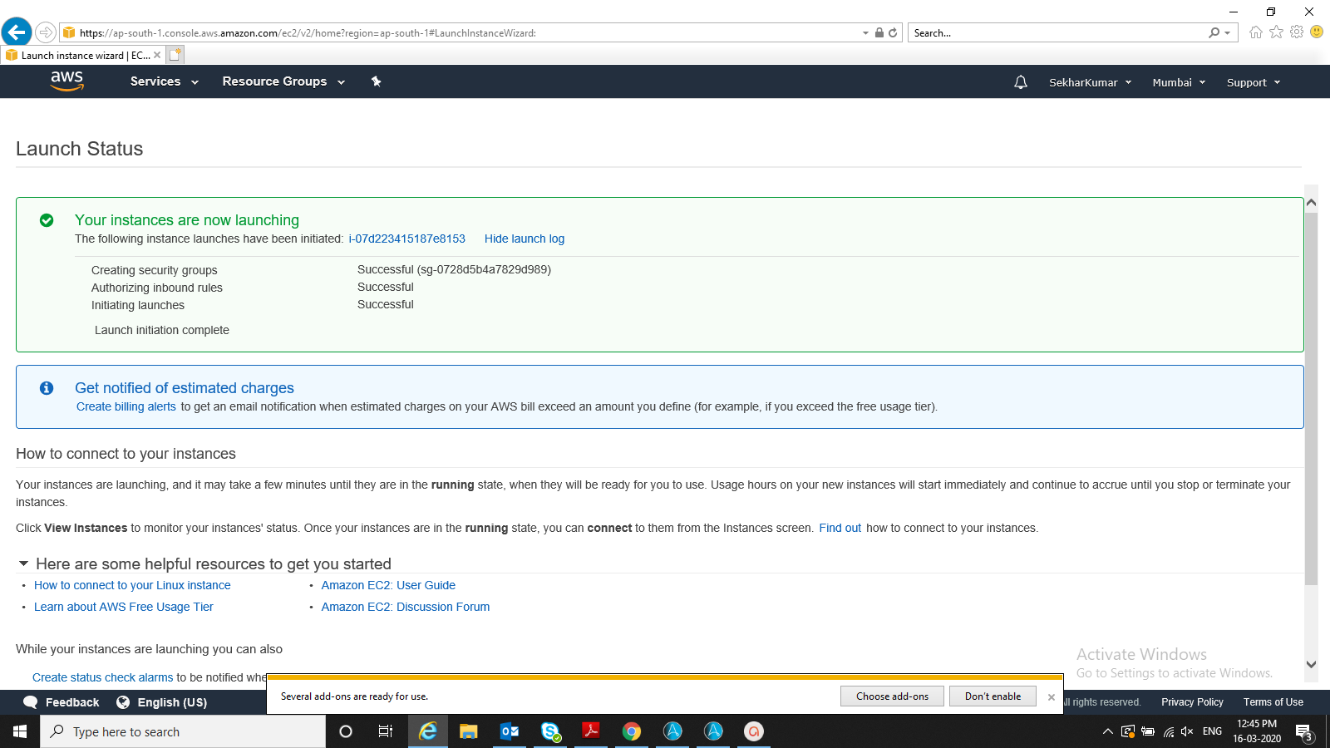Screen dimensions: 1330x748
Task: Click the green success checkmark icon
Action: click(47, 220)
